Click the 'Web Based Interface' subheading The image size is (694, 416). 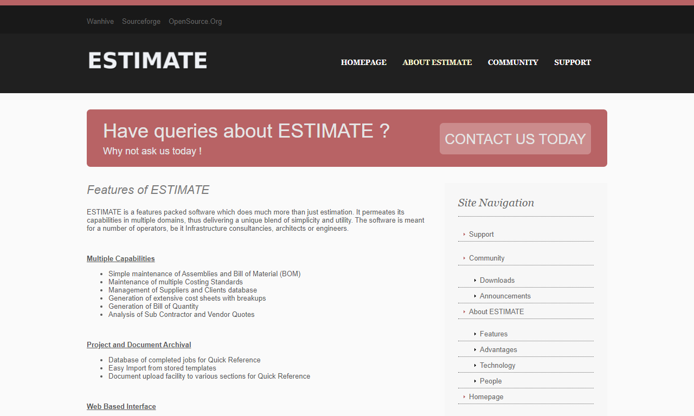[x=121, y=407]
